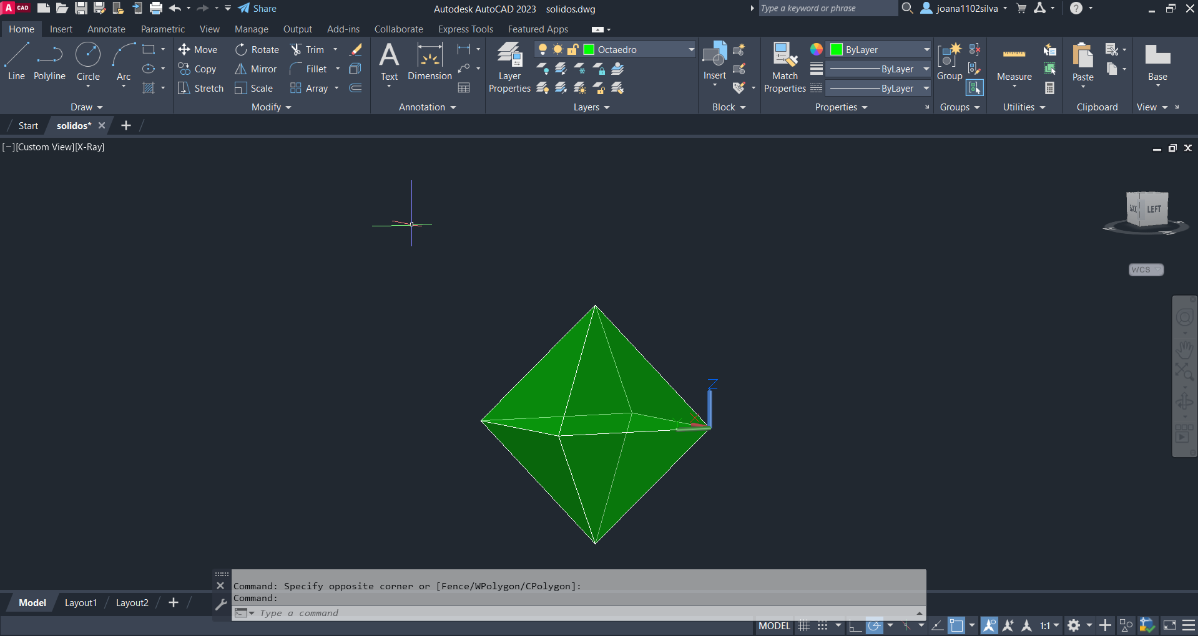Click the green ByLayer color swatch
Screen dimensions: 1198x636
pos(837,50)
